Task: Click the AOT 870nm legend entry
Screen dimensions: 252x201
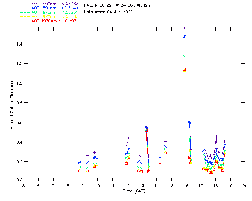Action: pos(50,16)
